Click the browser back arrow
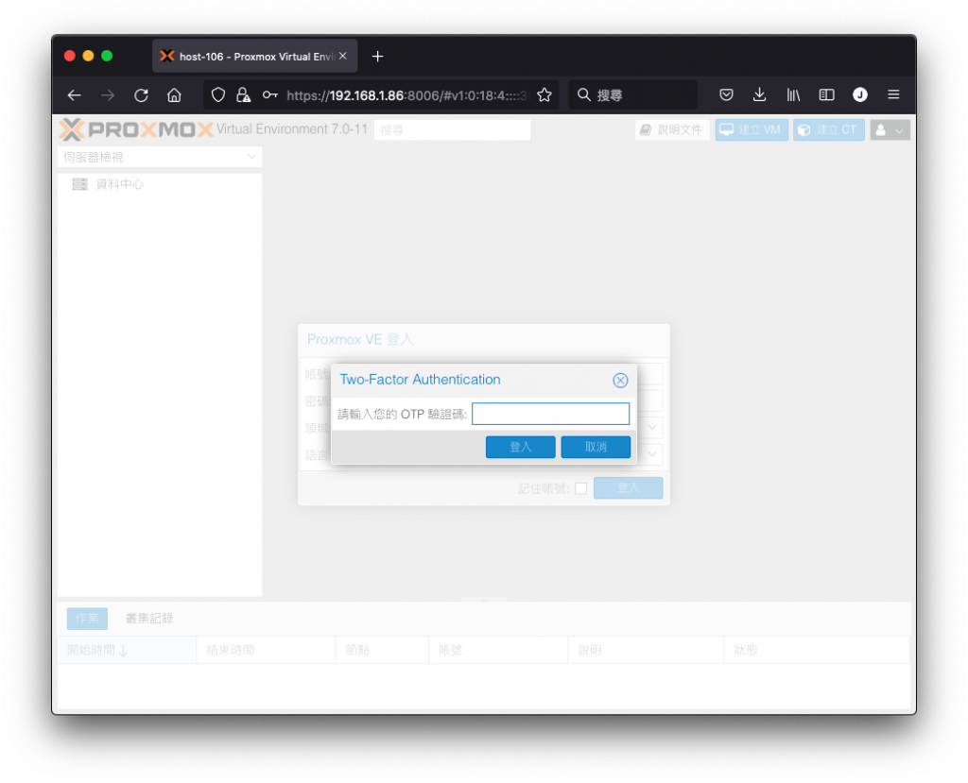The height and width of the screenshot is (783, 968). tap(74, 95)
